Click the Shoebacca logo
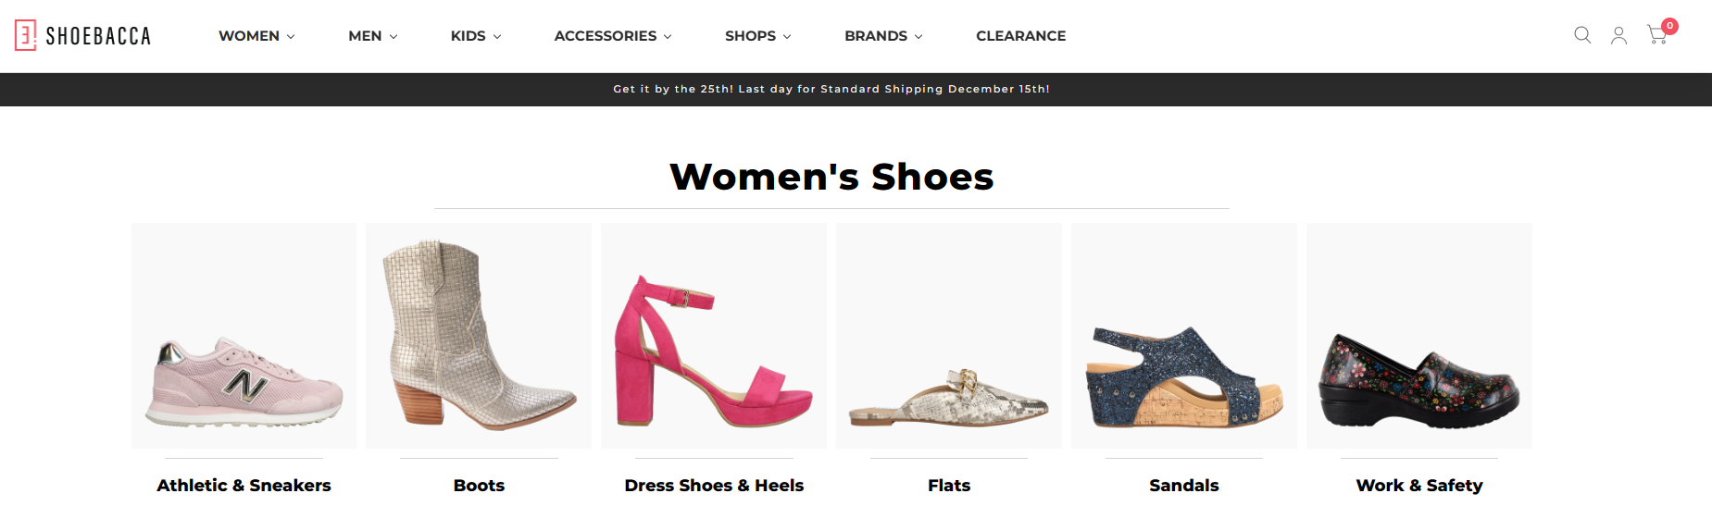1712x518 pixels. pos(82,36)
